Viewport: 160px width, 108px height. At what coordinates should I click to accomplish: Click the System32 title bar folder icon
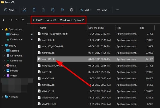(2, 2)
